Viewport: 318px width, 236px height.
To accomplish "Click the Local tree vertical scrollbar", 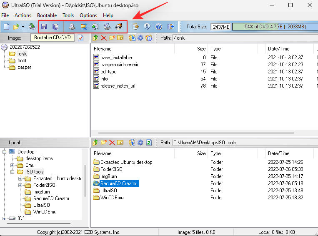I will 85,181.
